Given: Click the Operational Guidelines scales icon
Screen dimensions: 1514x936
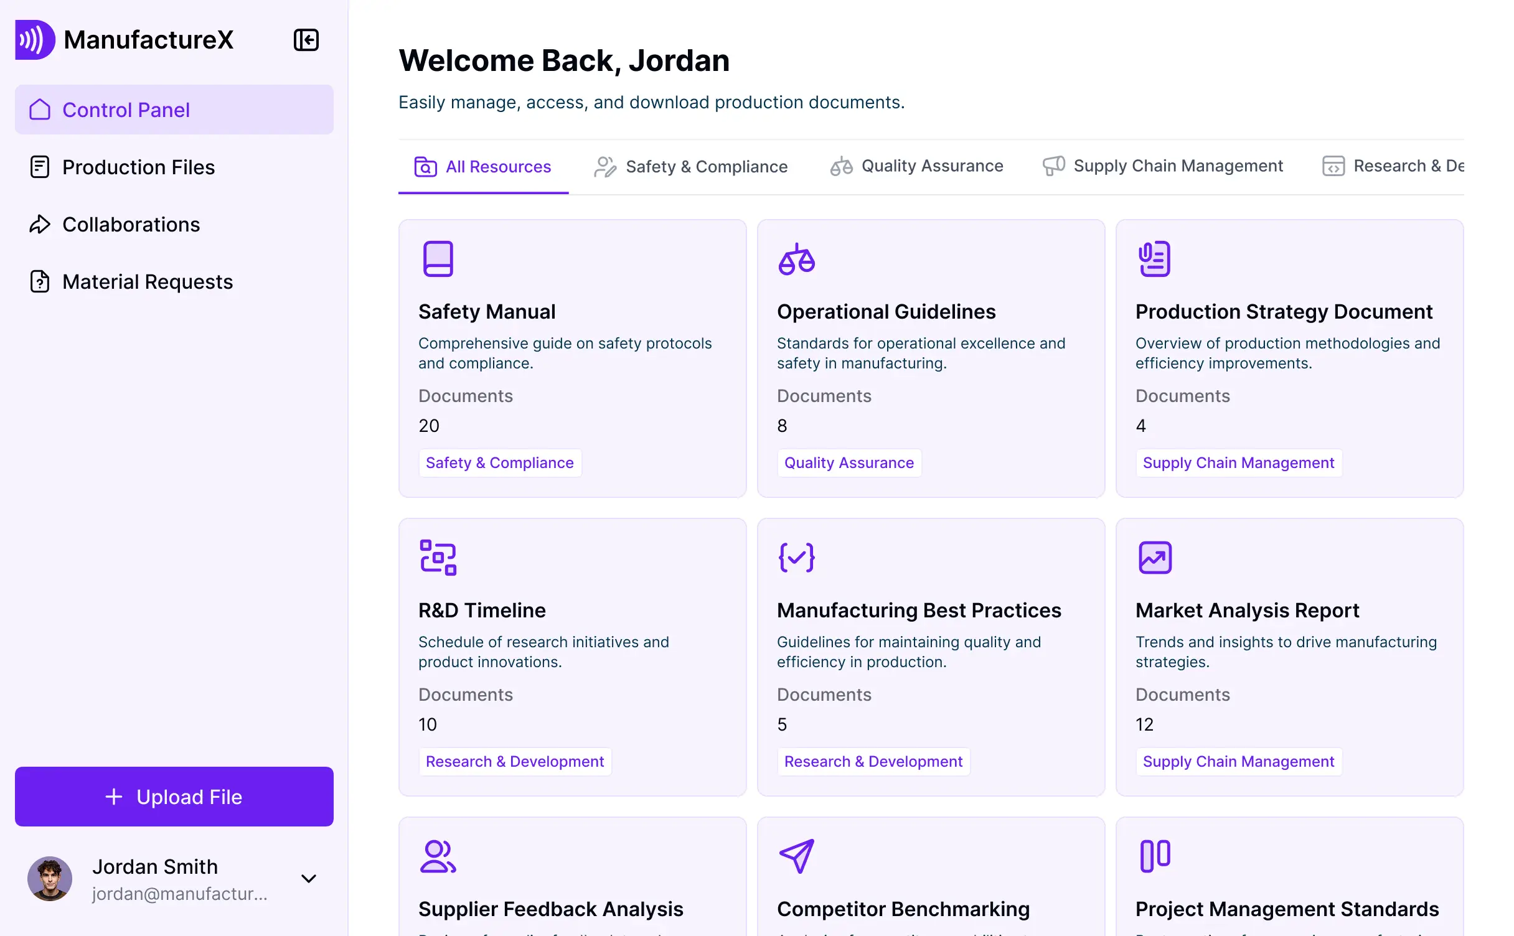Looking at the screenshot, I should [x=796, y=258].
